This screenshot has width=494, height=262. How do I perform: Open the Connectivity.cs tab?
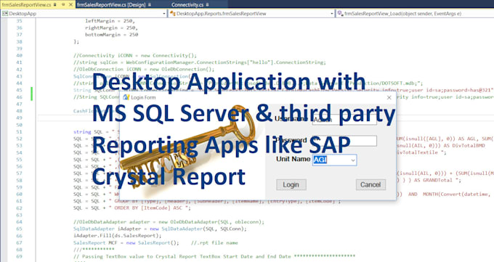click(x=187, y=5)
